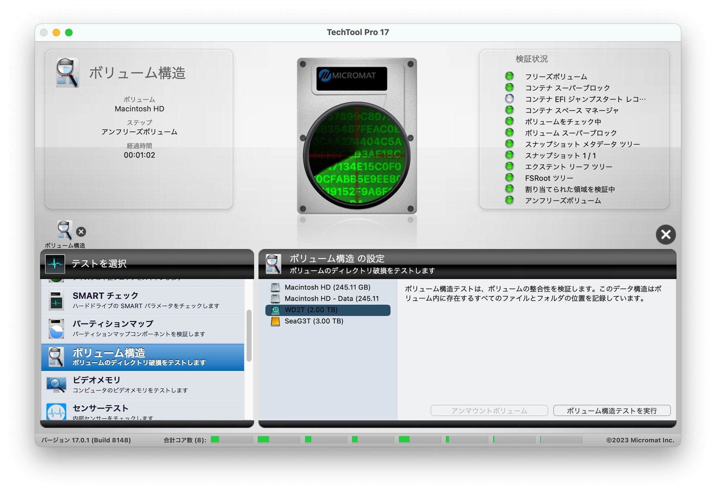This screenshot has width=716, height=493.
Task: Select the ボリューム構造 magnifier icon in list
Action: [x=56, y=357]
